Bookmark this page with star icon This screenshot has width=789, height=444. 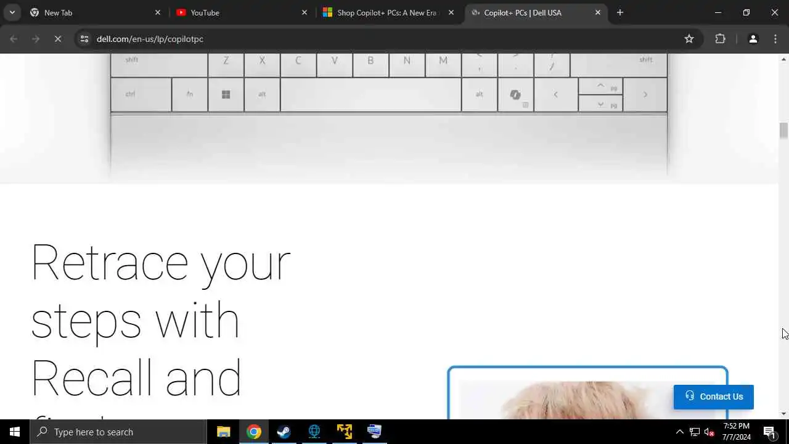point(689,39)
